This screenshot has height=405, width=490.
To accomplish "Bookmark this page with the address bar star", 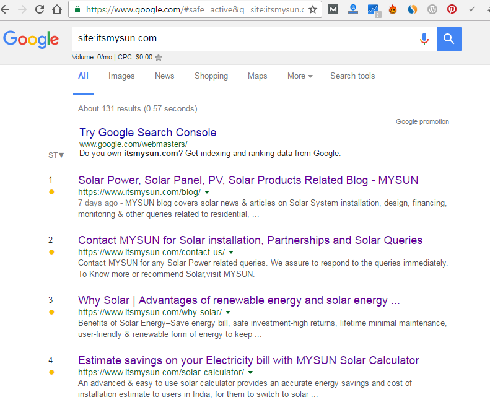I will (x=312, y=10).
